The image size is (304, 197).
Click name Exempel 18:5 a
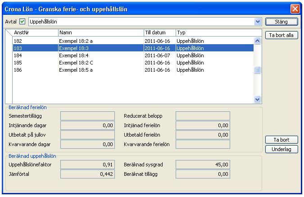pyautogui.click(x=76, y=70)
